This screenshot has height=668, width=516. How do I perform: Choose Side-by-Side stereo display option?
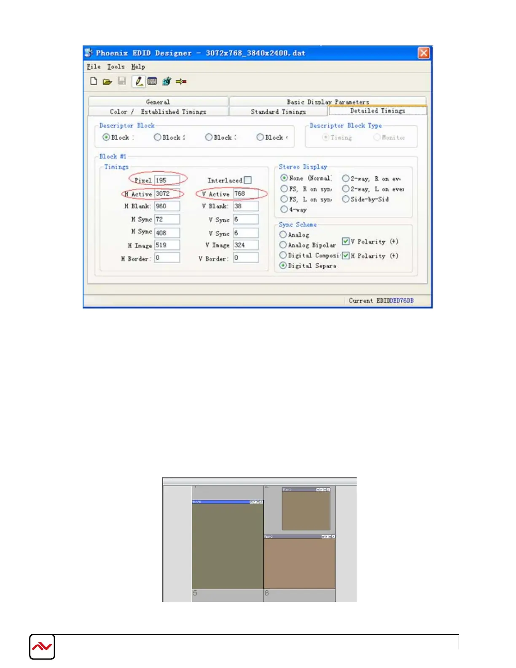[x=346, y=199]
